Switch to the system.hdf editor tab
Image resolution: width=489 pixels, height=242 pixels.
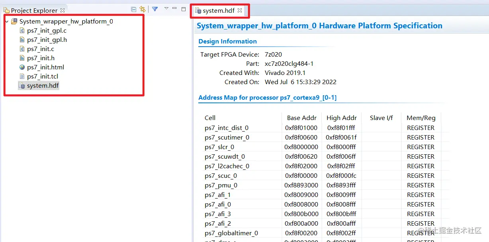point(219,11)
